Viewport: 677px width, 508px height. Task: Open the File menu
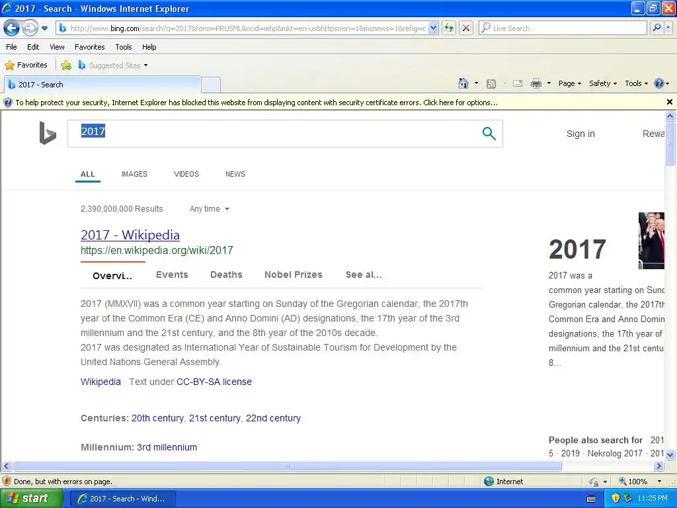[12, 47]
